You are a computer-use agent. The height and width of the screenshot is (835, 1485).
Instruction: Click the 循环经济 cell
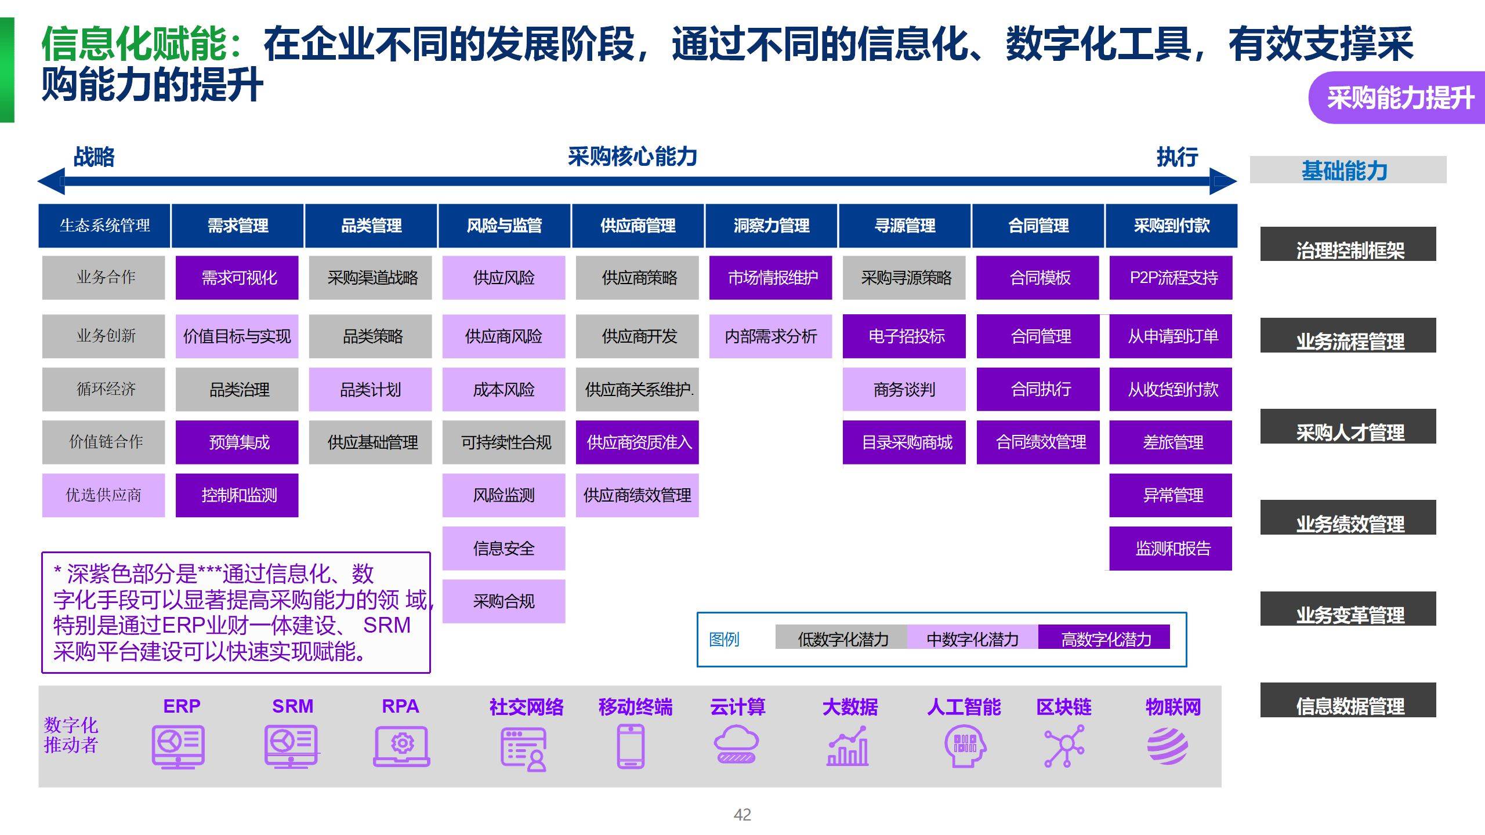[x=104, y=389]
